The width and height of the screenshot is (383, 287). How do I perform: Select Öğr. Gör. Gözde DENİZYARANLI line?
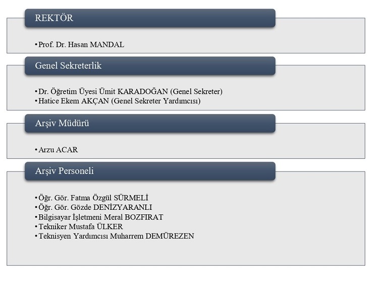(95, 207)
